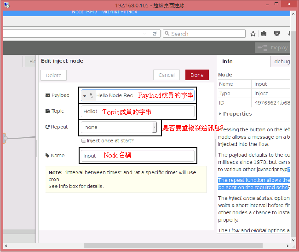Expand the Properties section
299x252 pixels.
[x=236, y=114]
